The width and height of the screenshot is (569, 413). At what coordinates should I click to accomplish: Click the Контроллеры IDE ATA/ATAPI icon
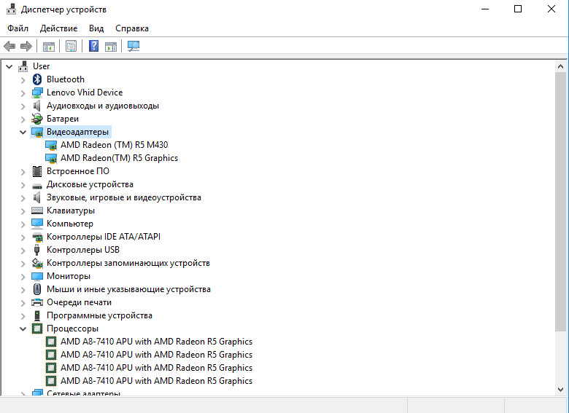(37, 237)
